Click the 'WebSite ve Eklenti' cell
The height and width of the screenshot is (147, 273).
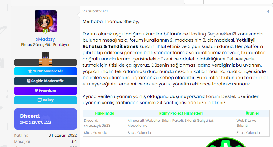coord(252,123)
